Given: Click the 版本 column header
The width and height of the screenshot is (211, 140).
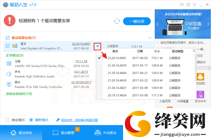Looking at the screenshot, I should point(115,51).
